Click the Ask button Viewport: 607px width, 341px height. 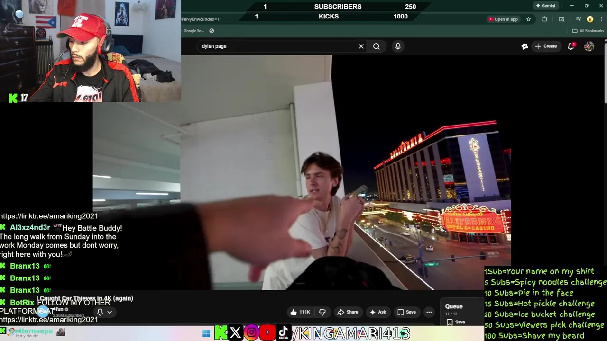tap(377, 312)
